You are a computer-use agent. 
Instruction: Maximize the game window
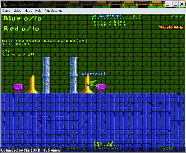pyautogui.click(x=175, y=4)
